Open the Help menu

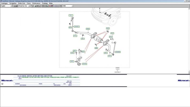coord(51,3)
